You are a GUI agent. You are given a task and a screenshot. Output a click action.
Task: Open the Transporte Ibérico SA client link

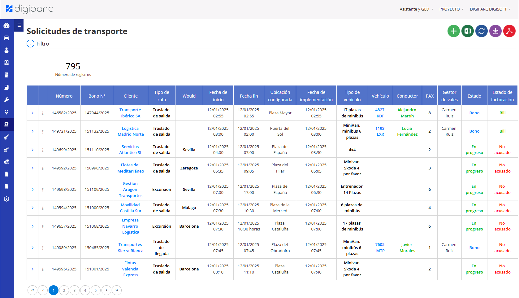(130, 113)
